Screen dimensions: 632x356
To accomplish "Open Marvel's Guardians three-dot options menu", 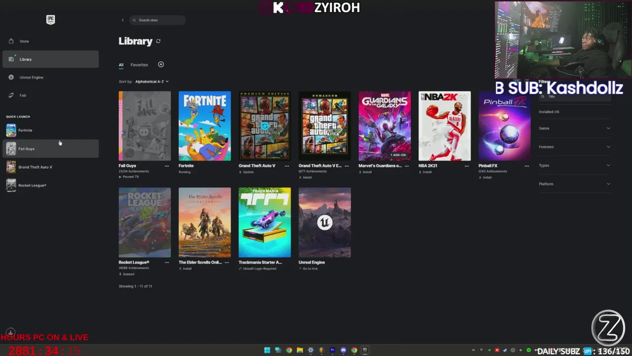I will [407, 166].
